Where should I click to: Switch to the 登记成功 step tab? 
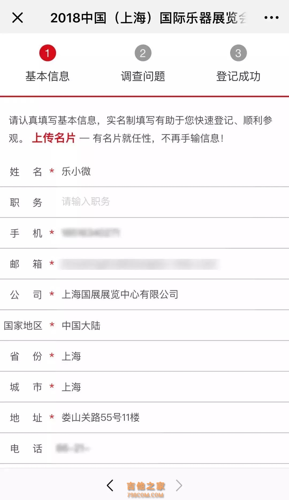point(238,76)
